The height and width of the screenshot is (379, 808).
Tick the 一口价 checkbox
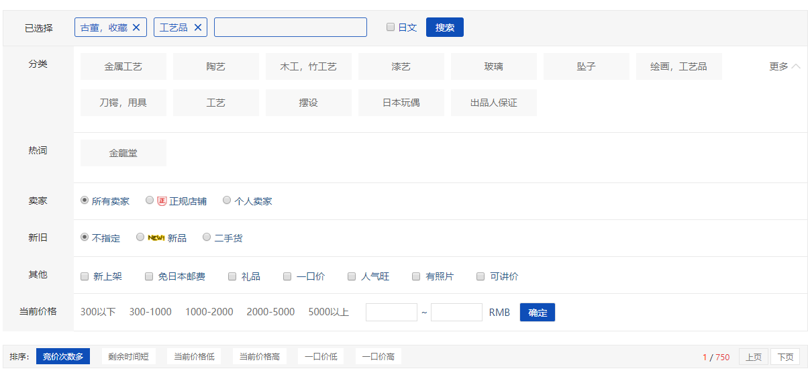click(x=287, y=276)
